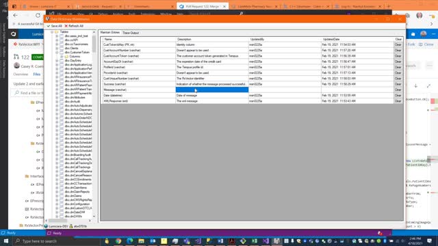Tick the dbo.dmAudit checkbox

(62, 102)
